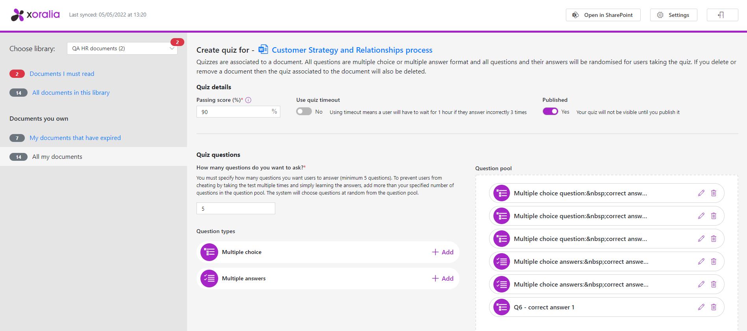747x331 pixels.
Task: Focus the Passing score input field
Action: [x=238, y=112]
